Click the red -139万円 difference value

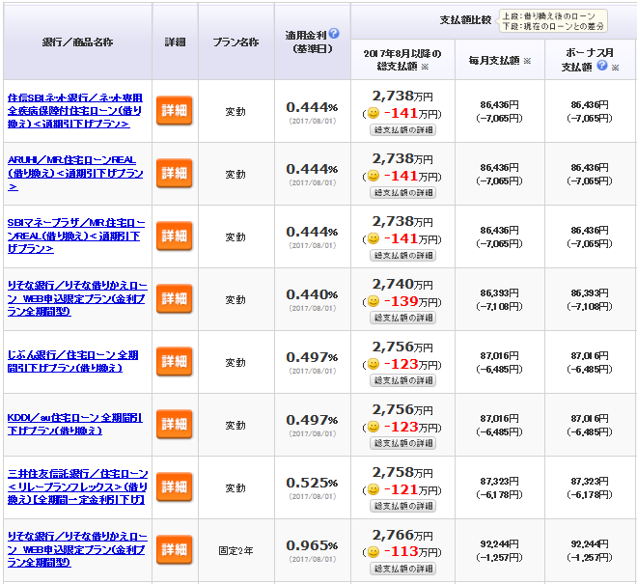point(410,301)
